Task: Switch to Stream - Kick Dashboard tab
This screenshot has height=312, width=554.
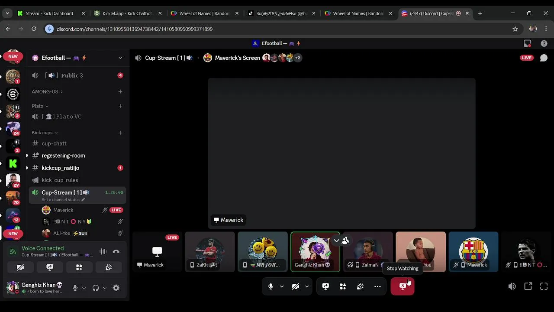Action: [52, 13]
